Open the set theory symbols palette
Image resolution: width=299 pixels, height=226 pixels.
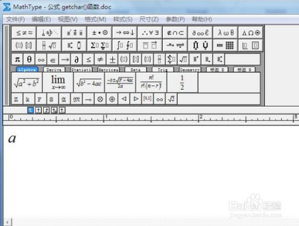point(175,32)
